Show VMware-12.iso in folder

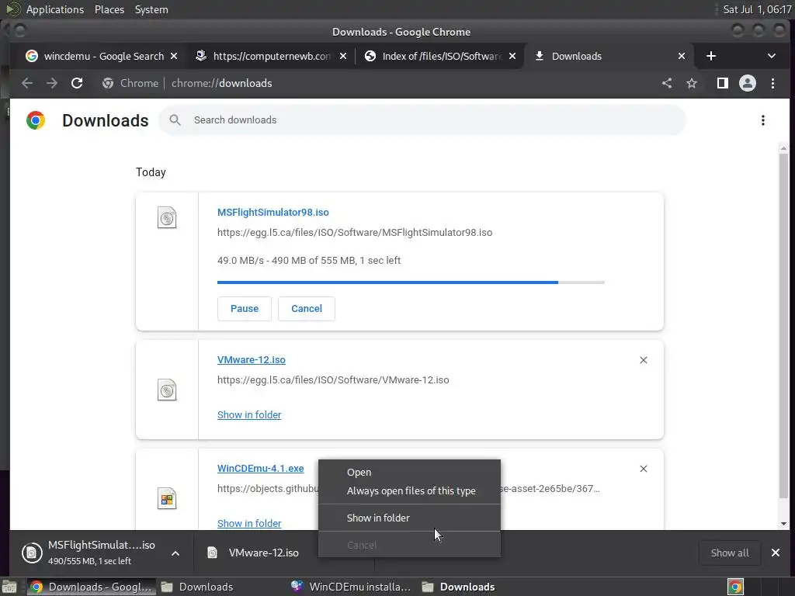[x=249, y=415]
